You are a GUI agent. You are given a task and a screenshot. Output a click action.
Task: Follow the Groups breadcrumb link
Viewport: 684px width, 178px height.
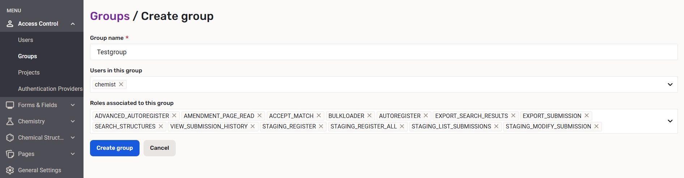pyautogui.click(x=110, y=16)
